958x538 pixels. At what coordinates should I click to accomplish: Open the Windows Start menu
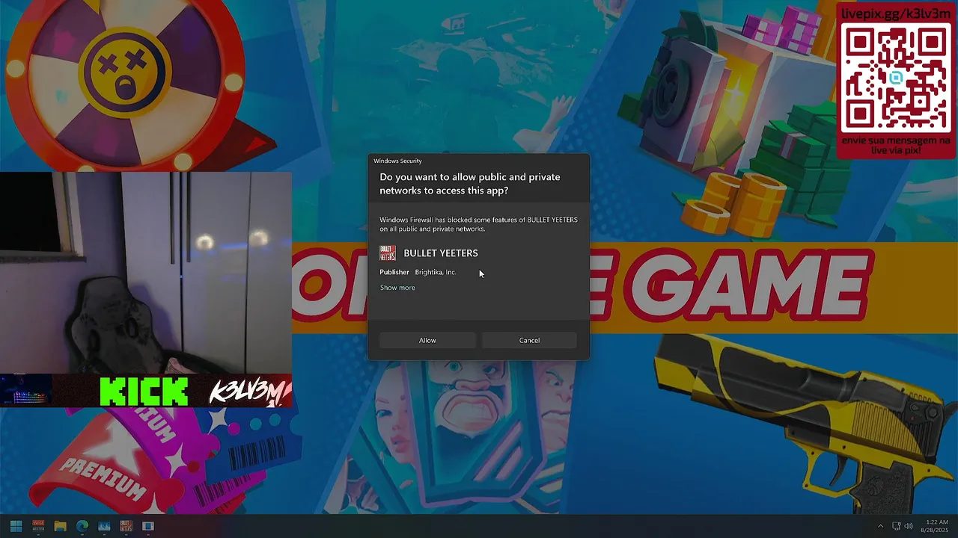click(16, 526)
